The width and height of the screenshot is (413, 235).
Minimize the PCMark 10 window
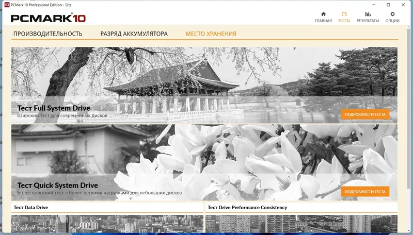(x=373, y=5)
